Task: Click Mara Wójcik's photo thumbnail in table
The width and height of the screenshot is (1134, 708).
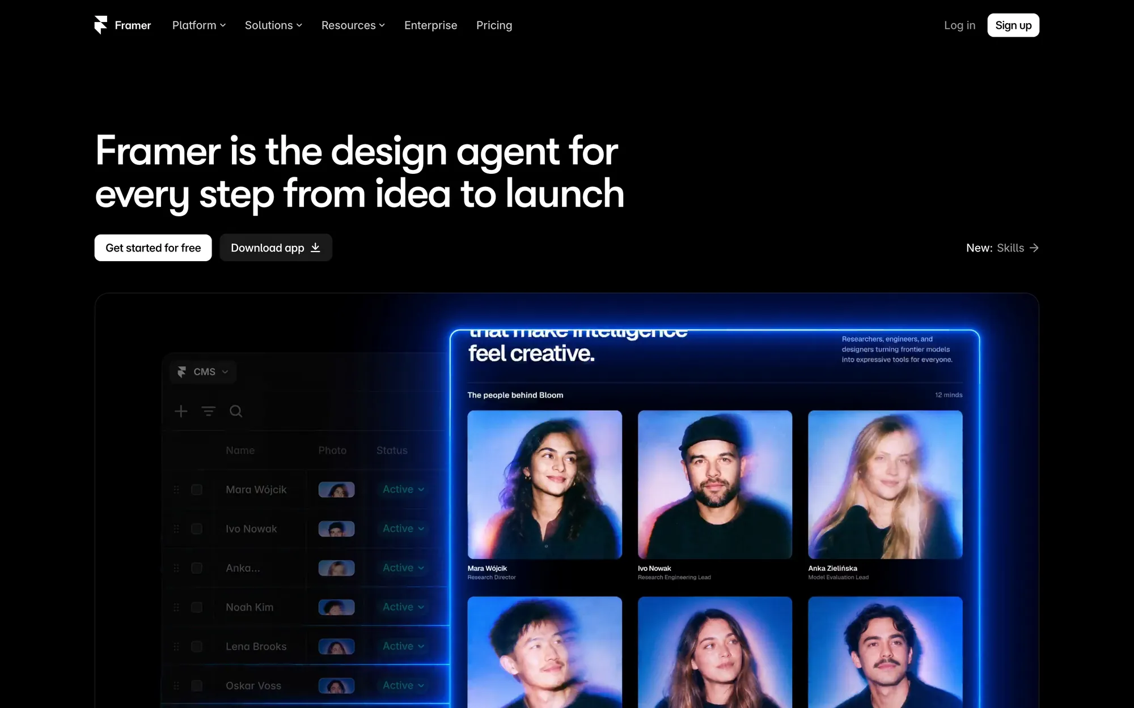Action: pyautogui.click(x=336, y=489)
